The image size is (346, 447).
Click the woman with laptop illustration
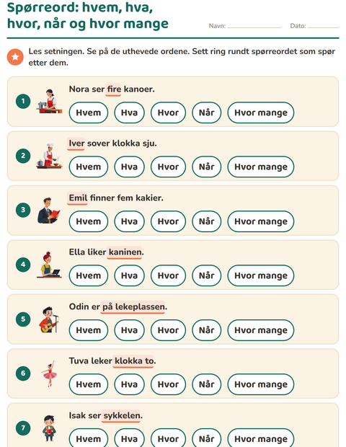click(x=49, y=265)
